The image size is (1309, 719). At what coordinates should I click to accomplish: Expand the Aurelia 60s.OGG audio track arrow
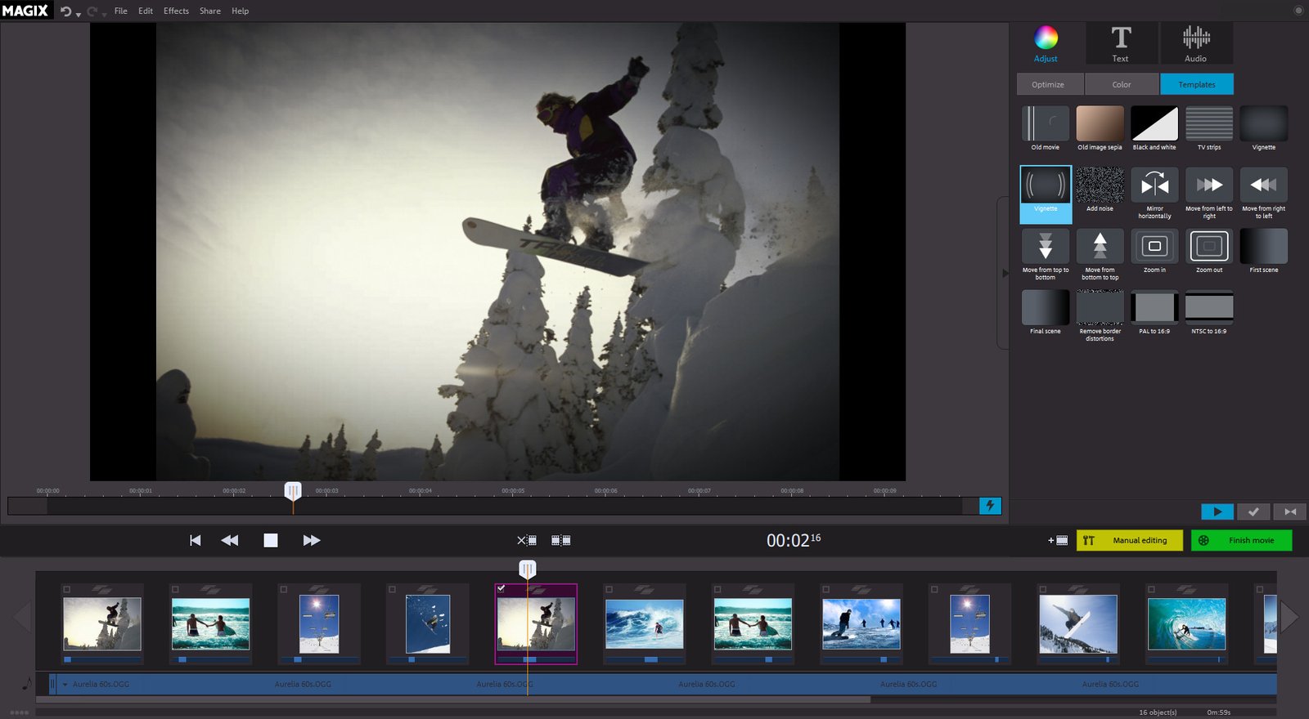[x=65, y=685]
